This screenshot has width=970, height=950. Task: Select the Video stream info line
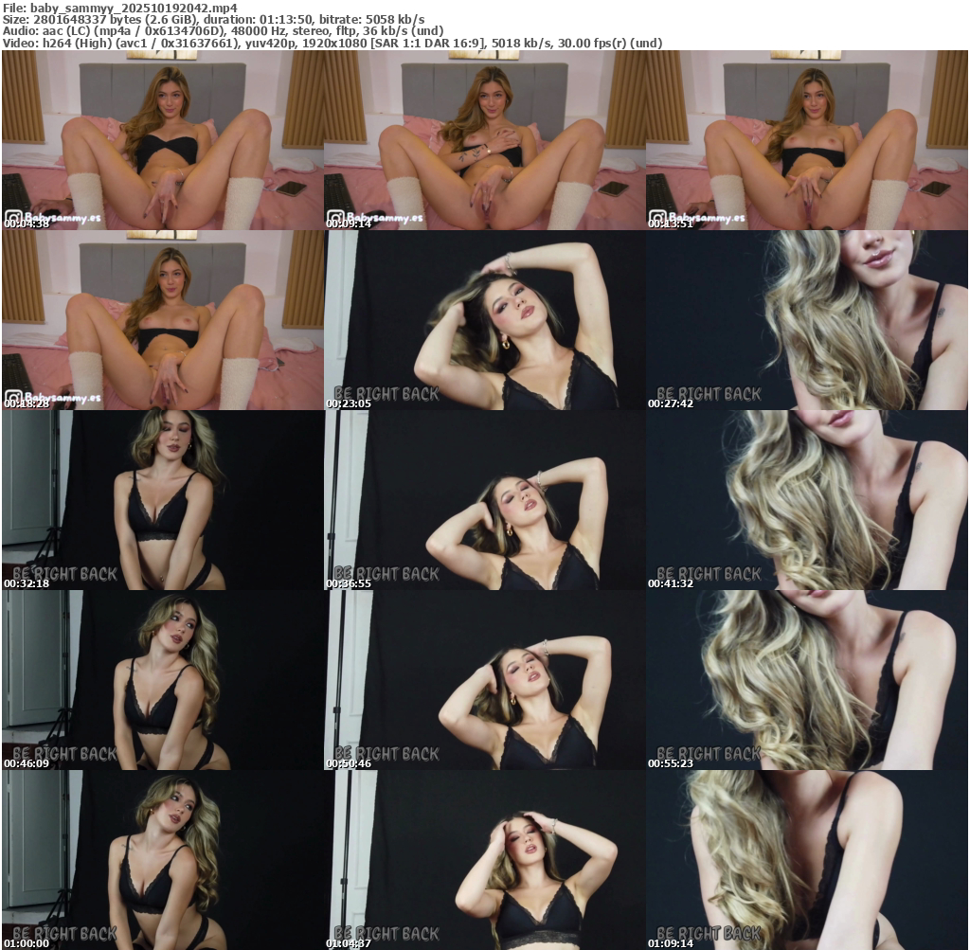[332, 43]
